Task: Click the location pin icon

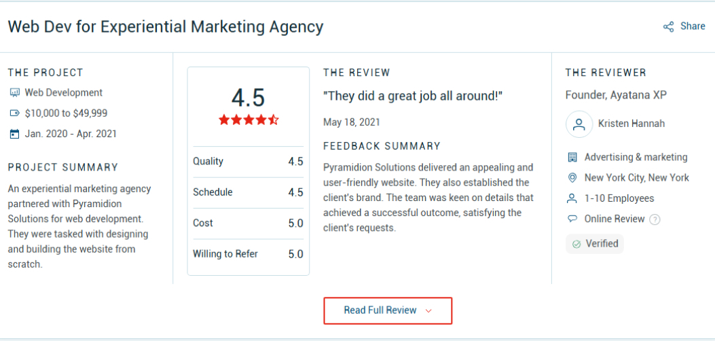Action: (x=572, y=178)
